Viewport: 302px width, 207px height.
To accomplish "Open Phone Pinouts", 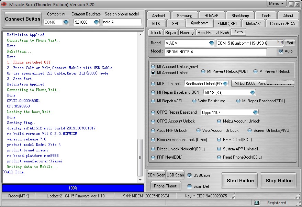I will (x=166, y=186).
